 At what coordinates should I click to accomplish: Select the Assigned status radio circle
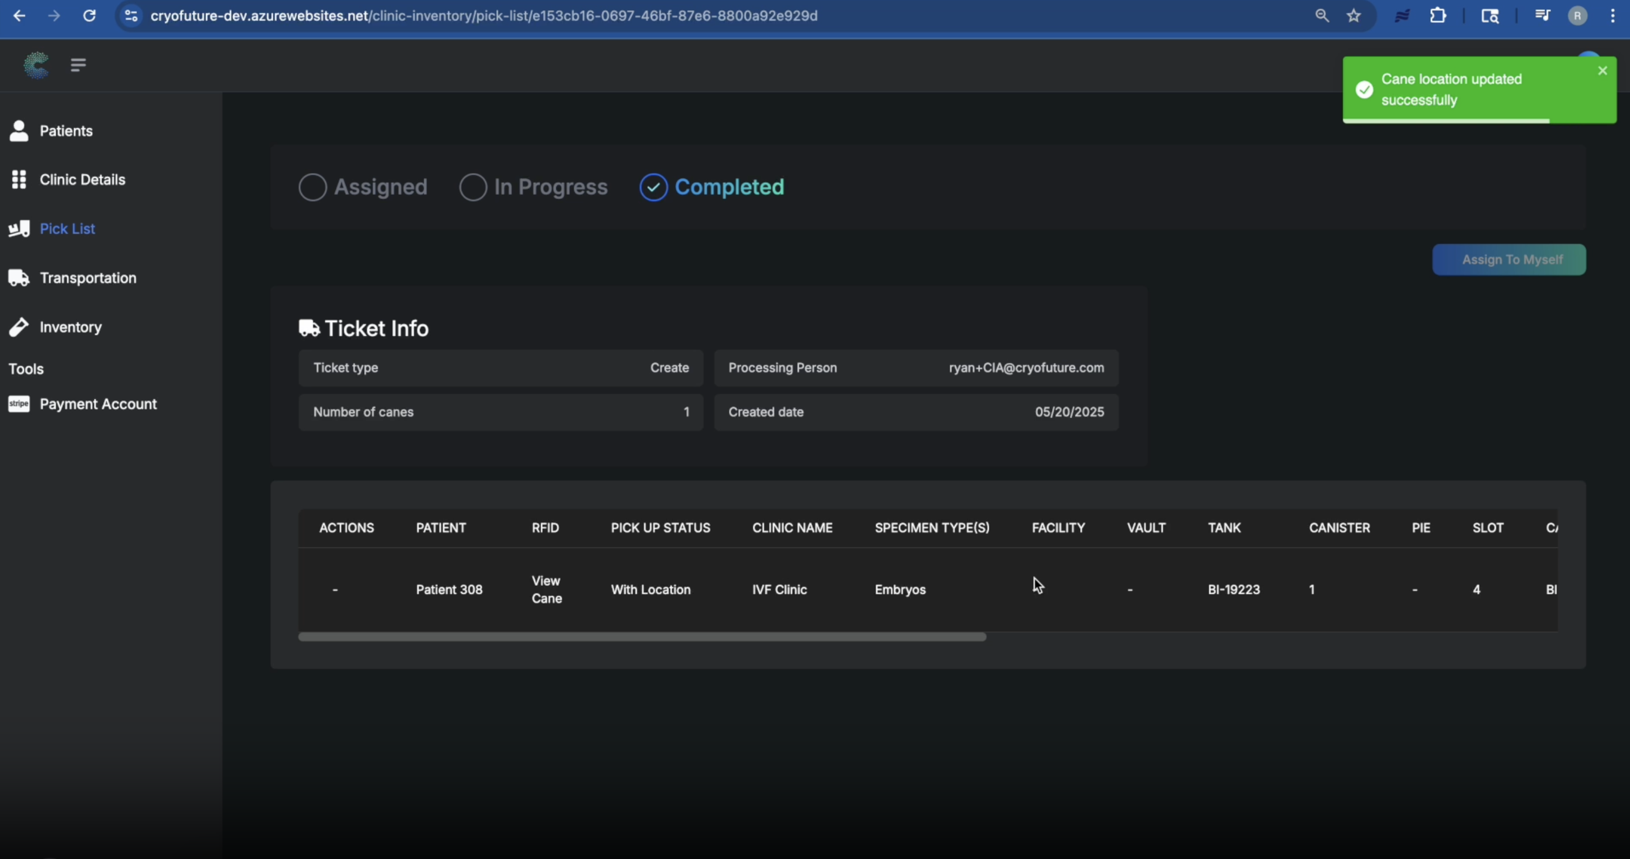point(313,187)
